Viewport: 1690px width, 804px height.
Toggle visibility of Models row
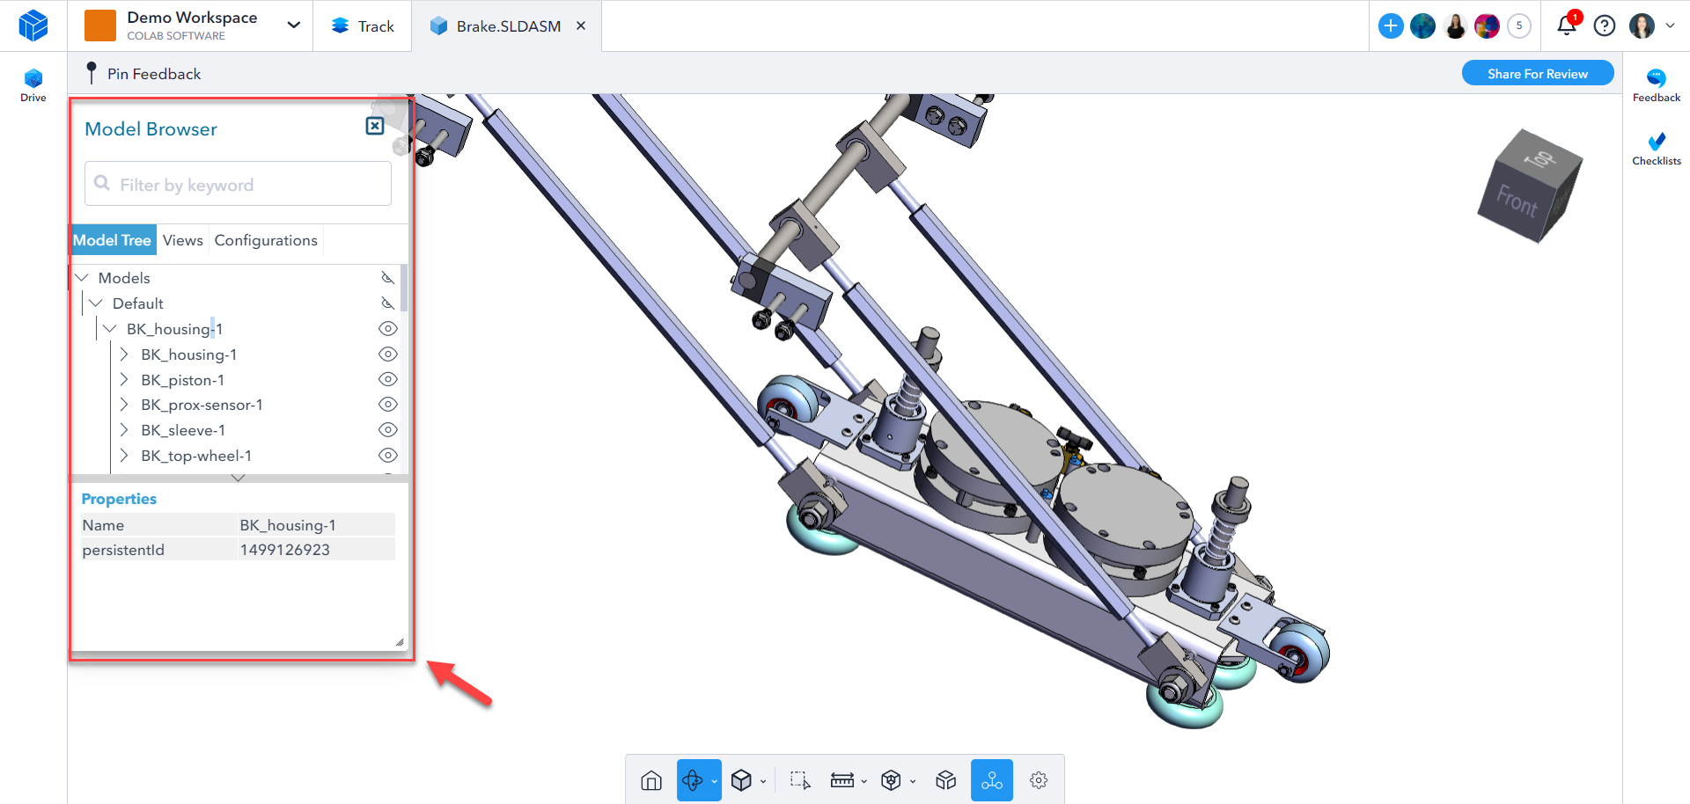tap(387, 278)
